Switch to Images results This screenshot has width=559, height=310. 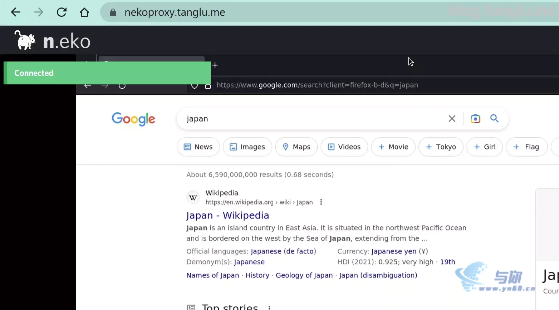247,147
